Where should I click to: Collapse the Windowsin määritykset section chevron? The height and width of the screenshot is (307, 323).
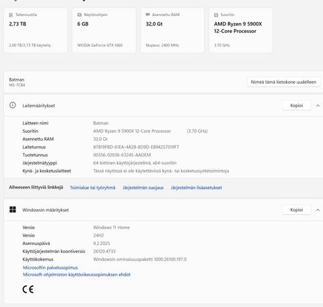(x=318, y=210)
